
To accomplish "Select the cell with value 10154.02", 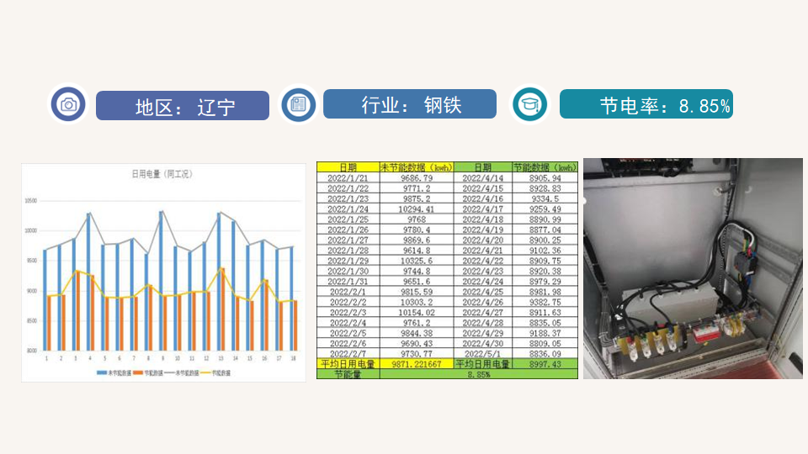I will pos(417,313).
